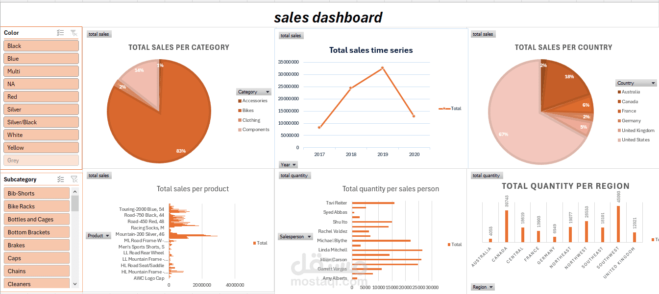The width and height of the screenshot is (659, 294).
Task: Select the Bib-Shorts subcategory
Action: [x=37, y=193]
